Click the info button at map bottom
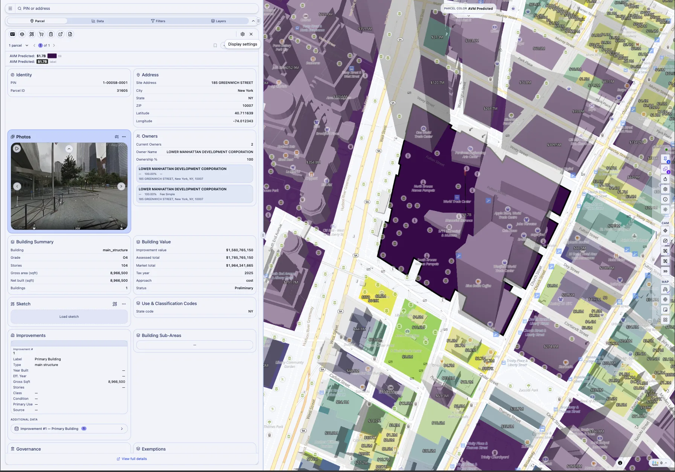 coord(620,463)
